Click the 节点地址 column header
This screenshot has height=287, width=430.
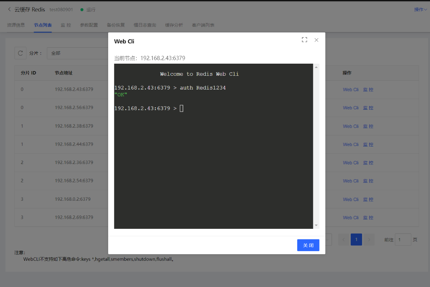(x=64, y=73)
